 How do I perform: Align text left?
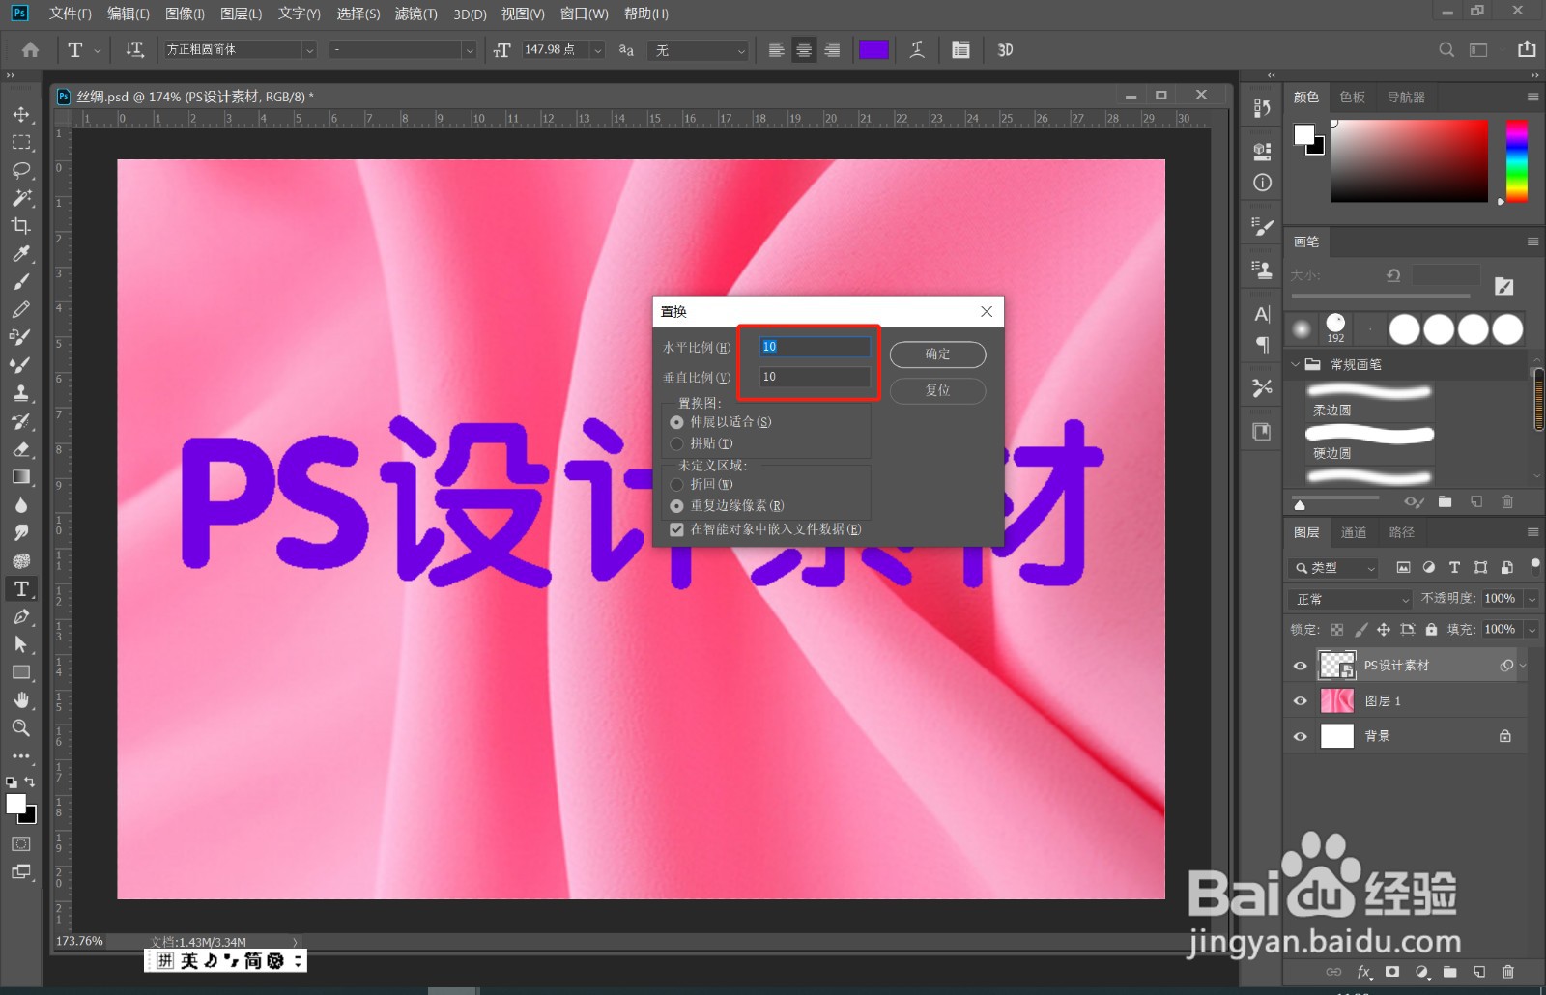tap(776, 49)
